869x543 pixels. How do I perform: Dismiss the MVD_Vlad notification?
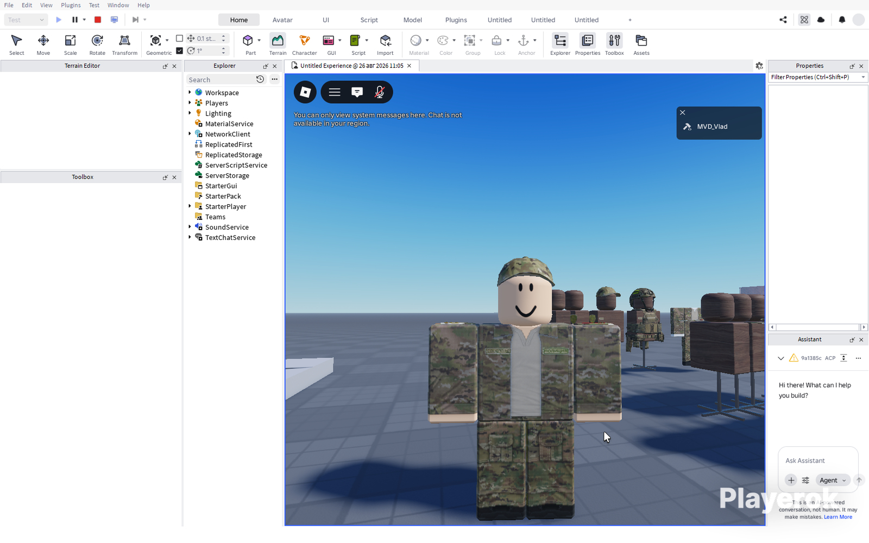click(683, 112)
